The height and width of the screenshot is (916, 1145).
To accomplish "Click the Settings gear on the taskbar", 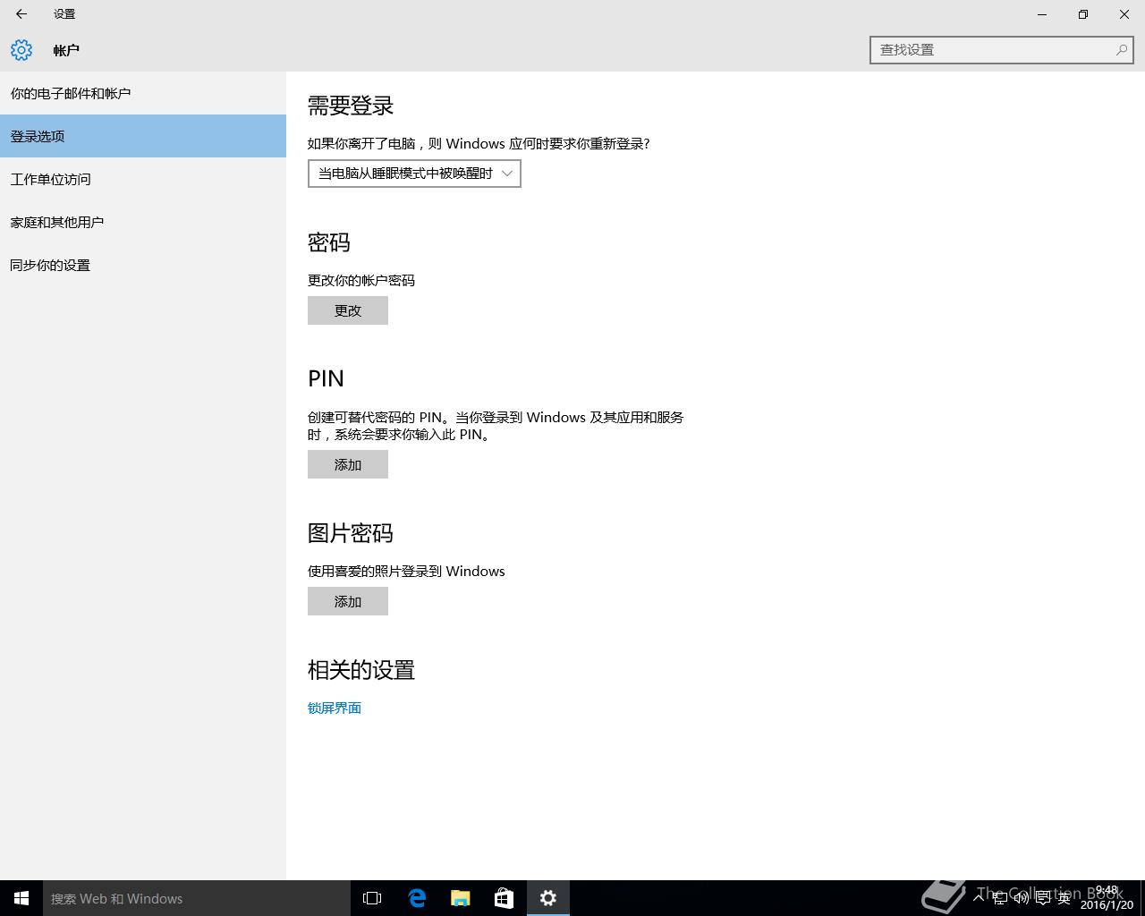I will (548, 898).
